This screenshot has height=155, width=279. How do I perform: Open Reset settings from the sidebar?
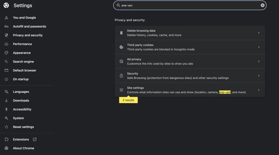coord(23,127)
